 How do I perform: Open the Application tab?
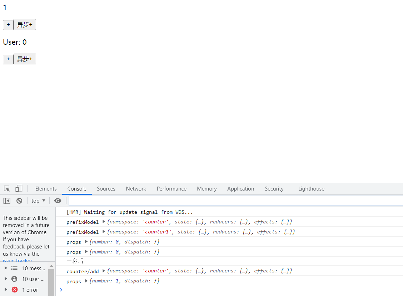(x=240, y=189)
